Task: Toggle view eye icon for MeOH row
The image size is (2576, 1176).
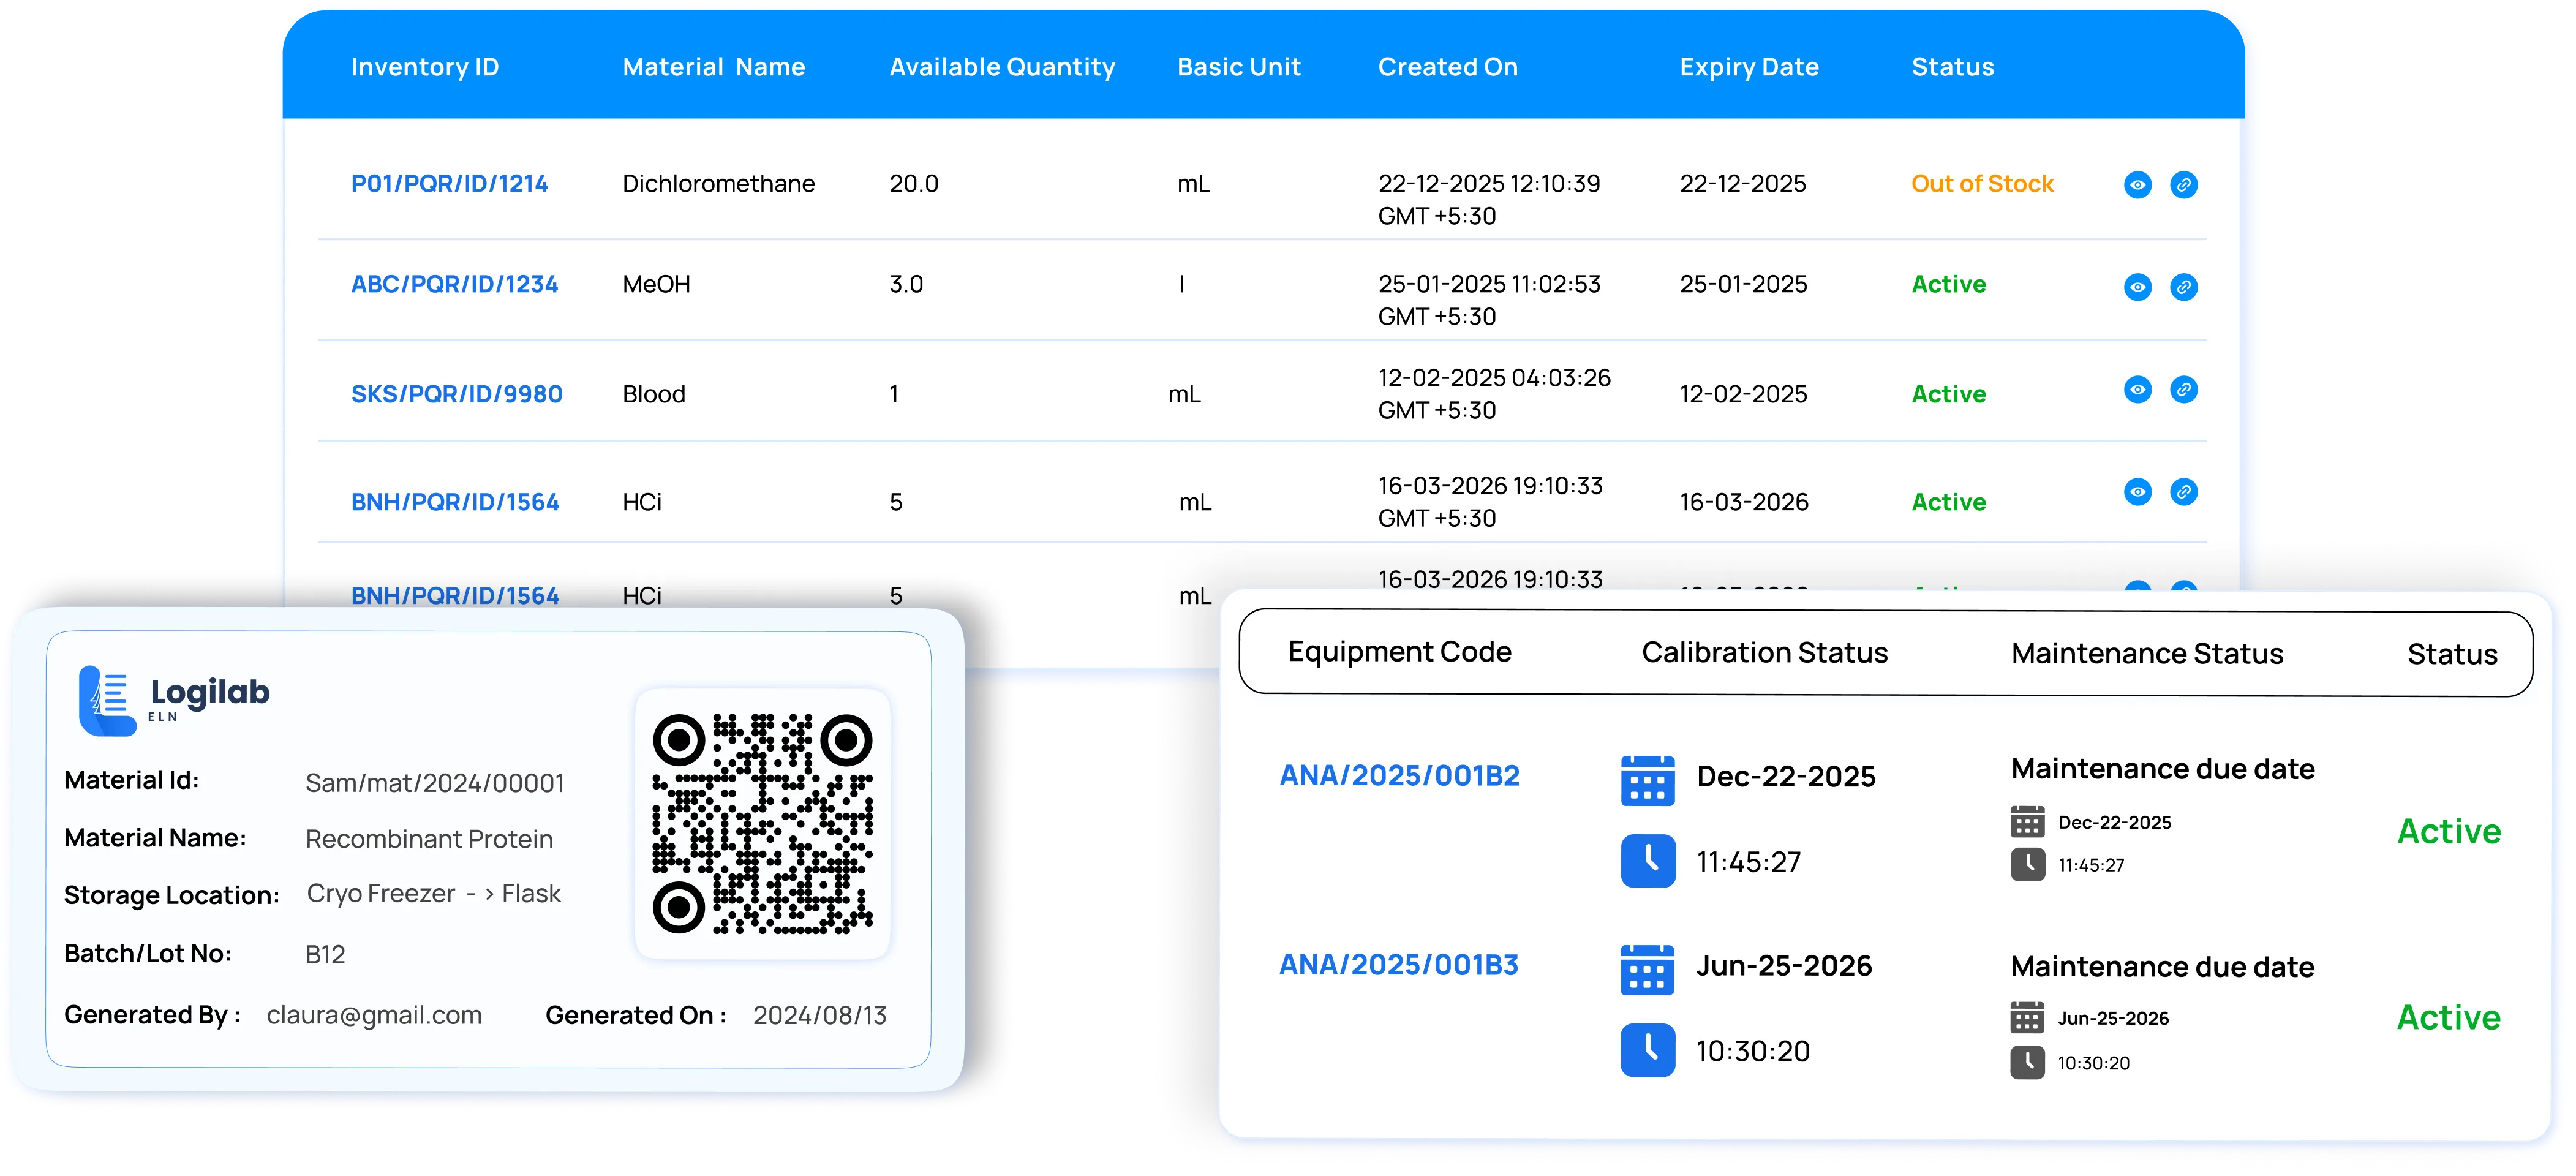Action: 2137,287
